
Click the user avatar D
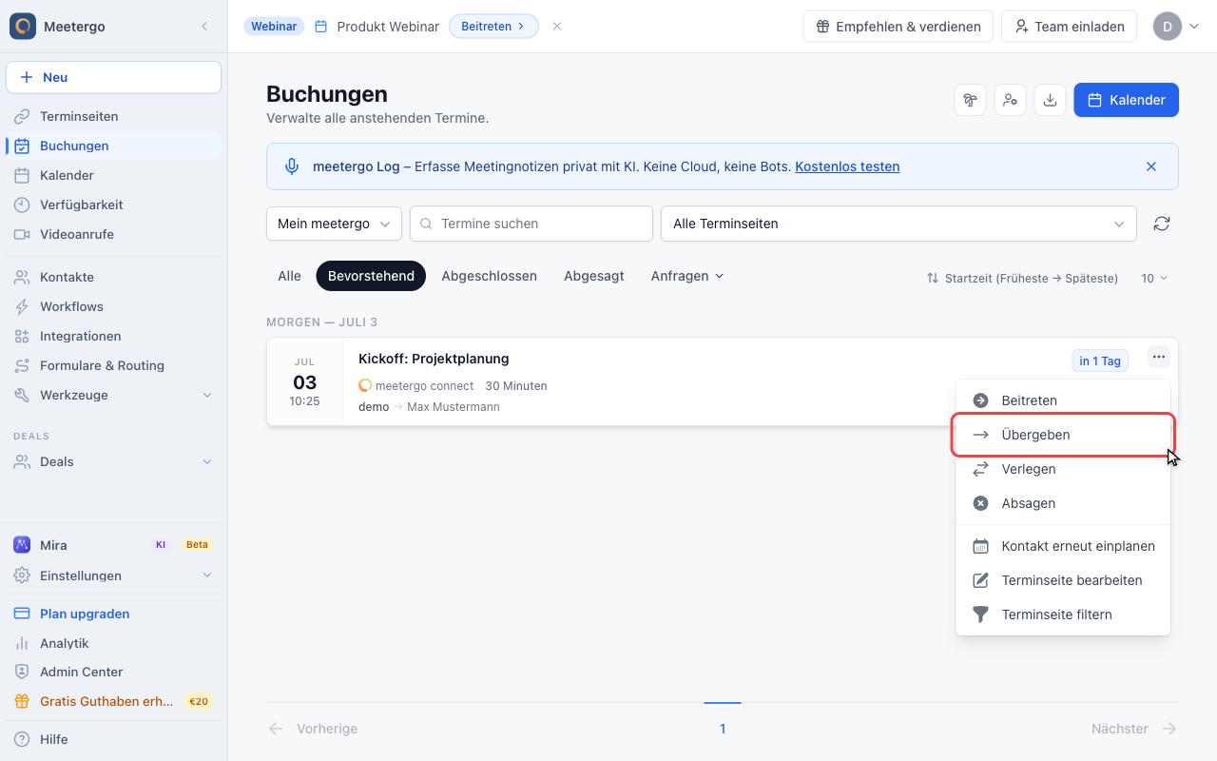tap(1167, 27)
